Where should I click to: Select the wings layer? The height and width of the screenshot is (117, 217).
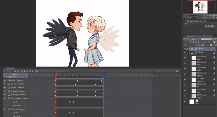[201, 96]
